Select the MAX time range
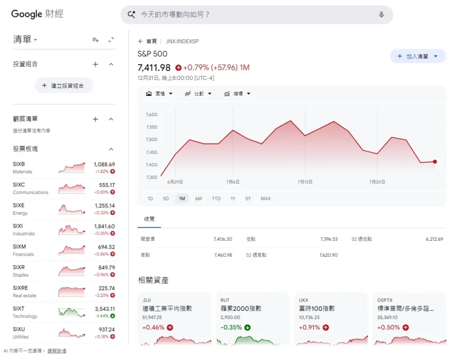 [x=266, y=199]
